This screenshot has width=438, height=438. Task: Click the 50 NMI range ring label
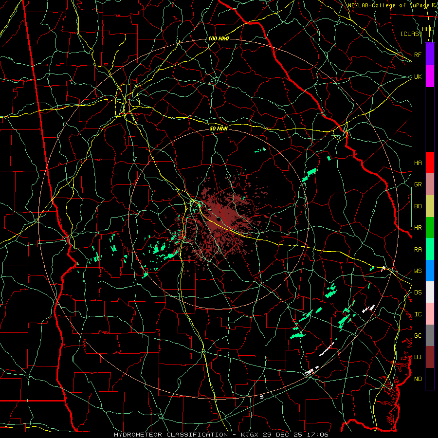219,128
